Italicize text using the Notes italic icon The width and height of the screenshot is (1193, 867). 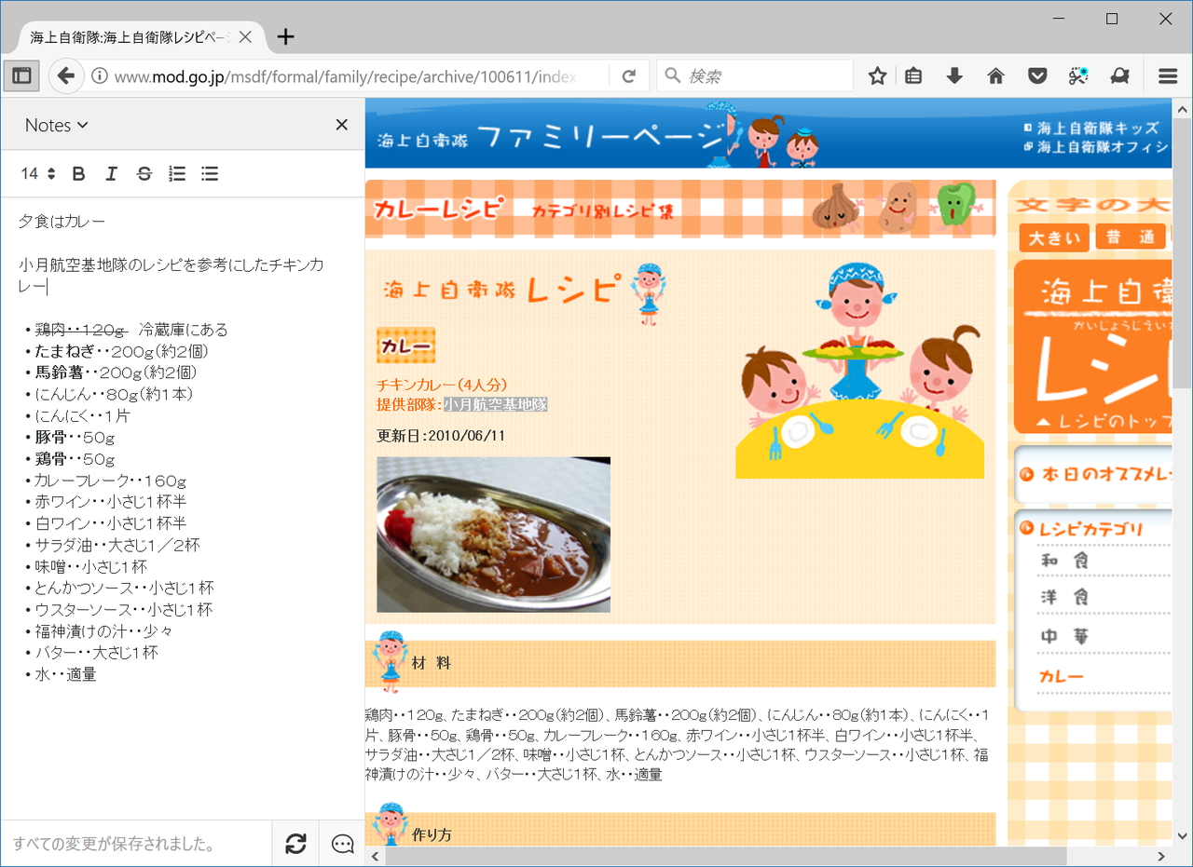111,173
